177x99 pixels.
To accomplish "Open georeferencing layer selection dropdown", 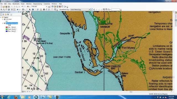I will click(90, 10).
